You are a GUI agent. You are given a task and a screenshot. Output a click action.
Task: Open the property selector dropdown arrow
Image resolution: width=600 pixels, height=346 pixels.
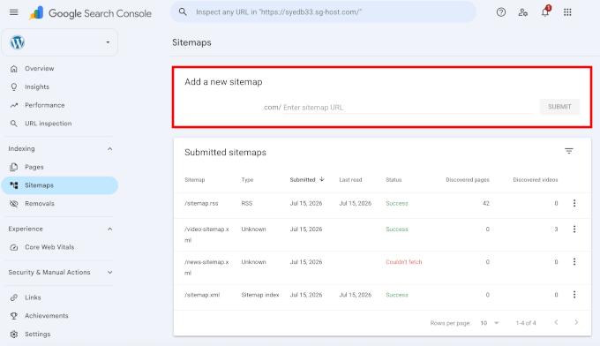coord(108,42)
